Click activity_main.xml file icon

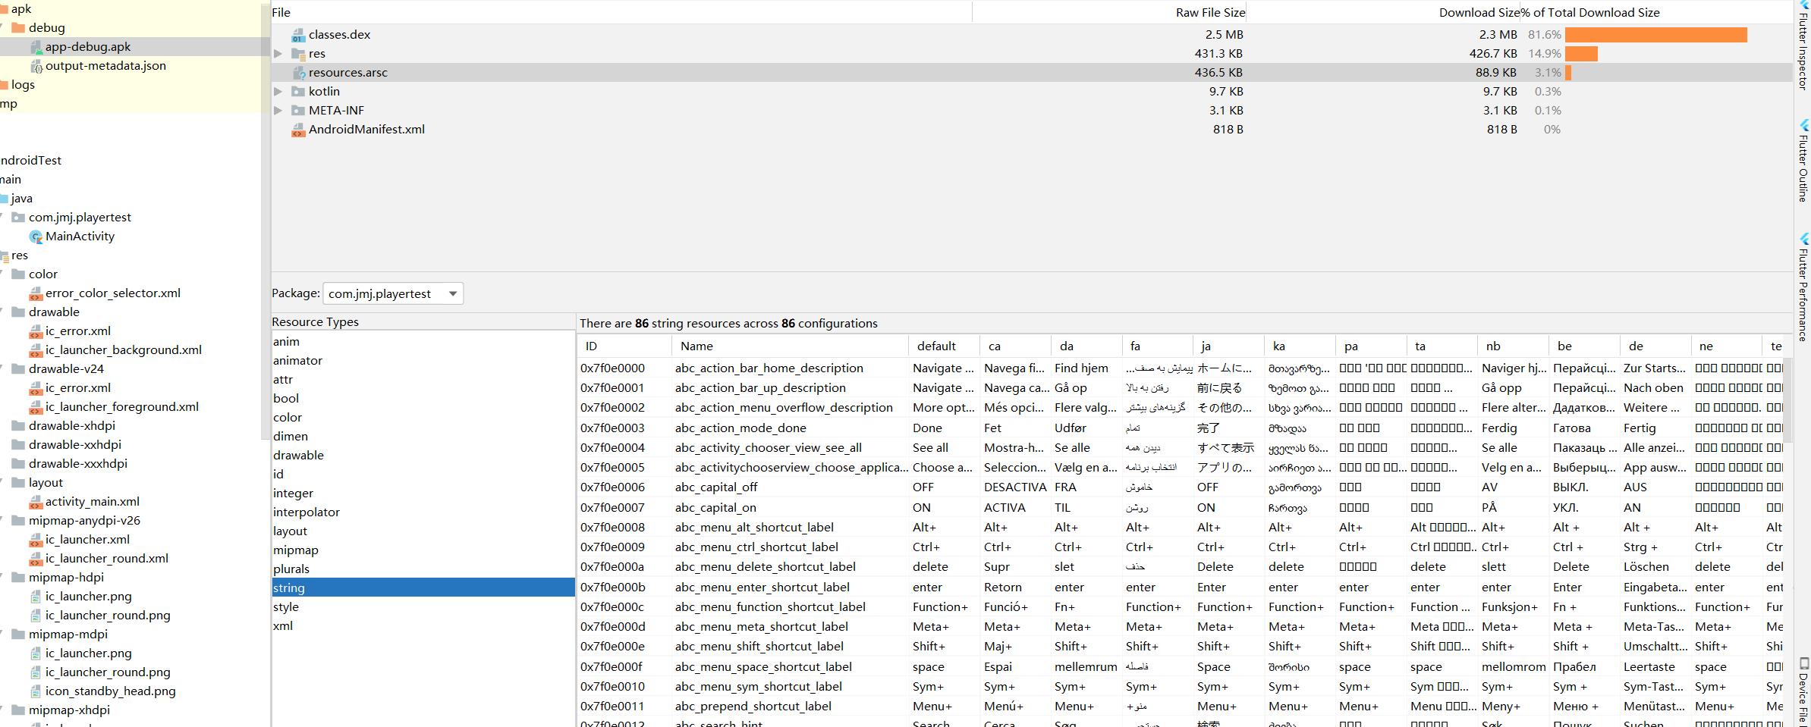click(36, 502)
